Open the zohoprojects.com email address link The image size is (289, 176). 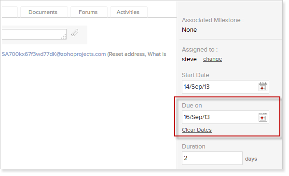click(54, 54)
